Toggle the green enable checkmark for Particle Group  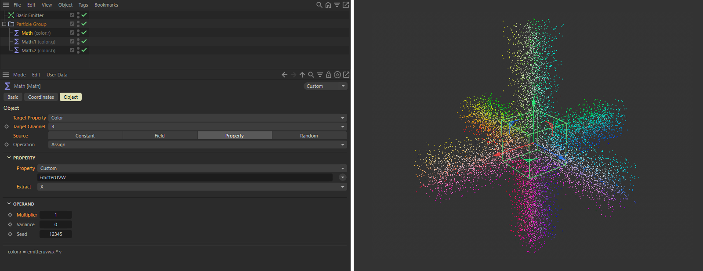tap(84, 24)
